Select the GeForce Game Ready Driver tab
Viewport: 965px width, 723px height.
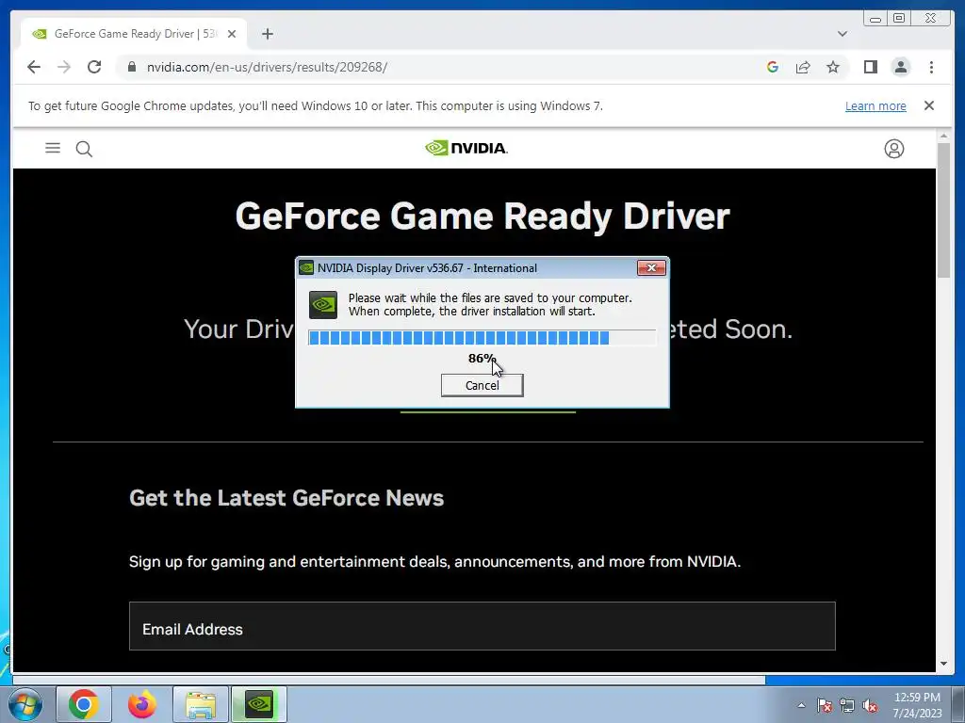[x=134, y=34]
